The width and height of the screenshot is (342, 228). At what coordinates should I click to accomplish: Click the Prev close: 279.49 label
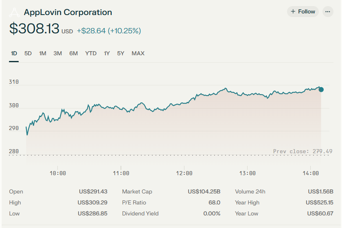pyautogui.click(x=303, y=151)
